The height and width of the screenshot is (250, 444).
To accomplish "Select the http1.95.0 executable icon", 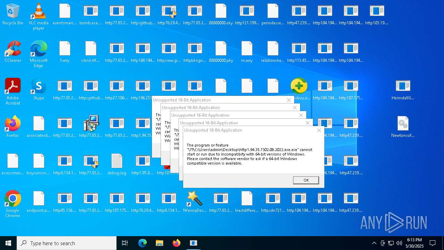I will click(143, 164).
